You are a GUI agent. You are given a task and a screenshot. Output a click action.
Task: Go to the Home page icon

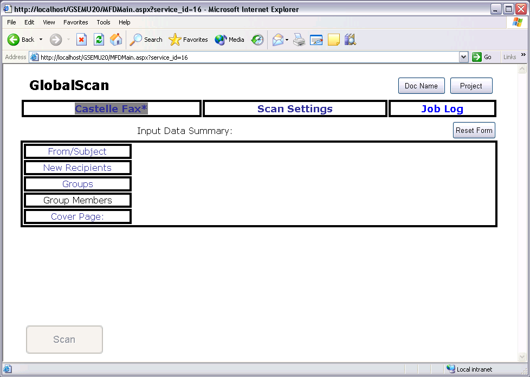(116, 40)
